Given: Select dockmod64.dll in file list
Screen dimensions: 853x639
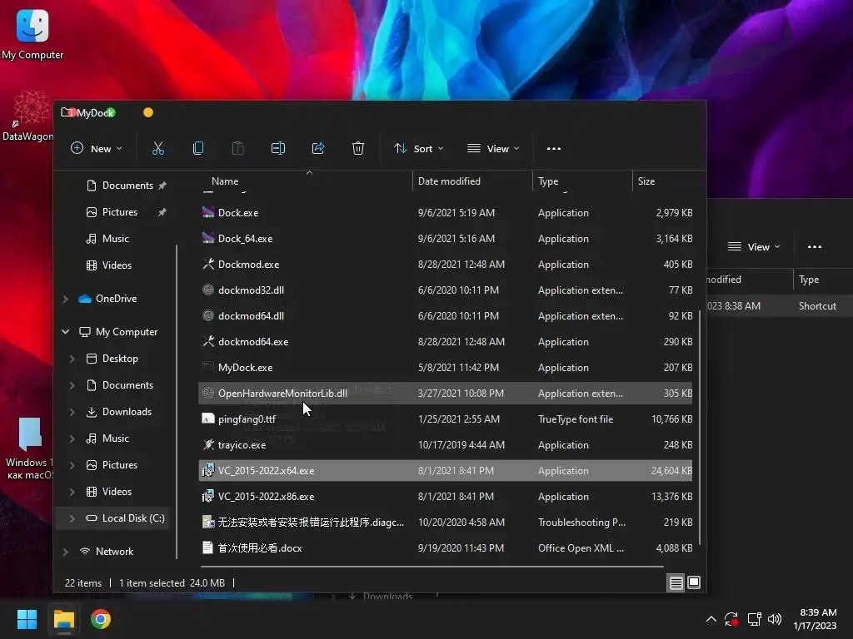Looking at the screenshot, I should click(446, 315).
